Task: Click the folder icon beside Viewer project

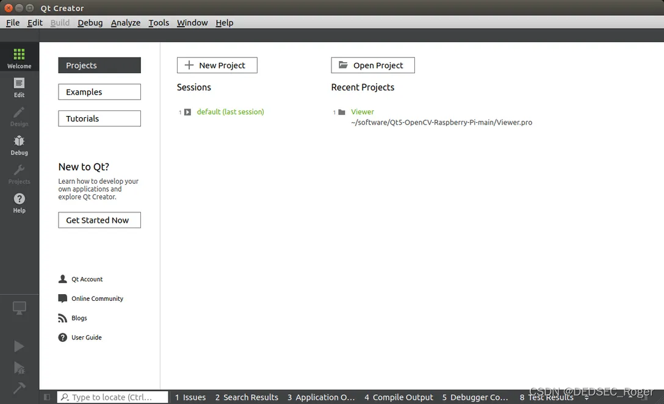Action: pyautogui.click(x=342, y=112)
